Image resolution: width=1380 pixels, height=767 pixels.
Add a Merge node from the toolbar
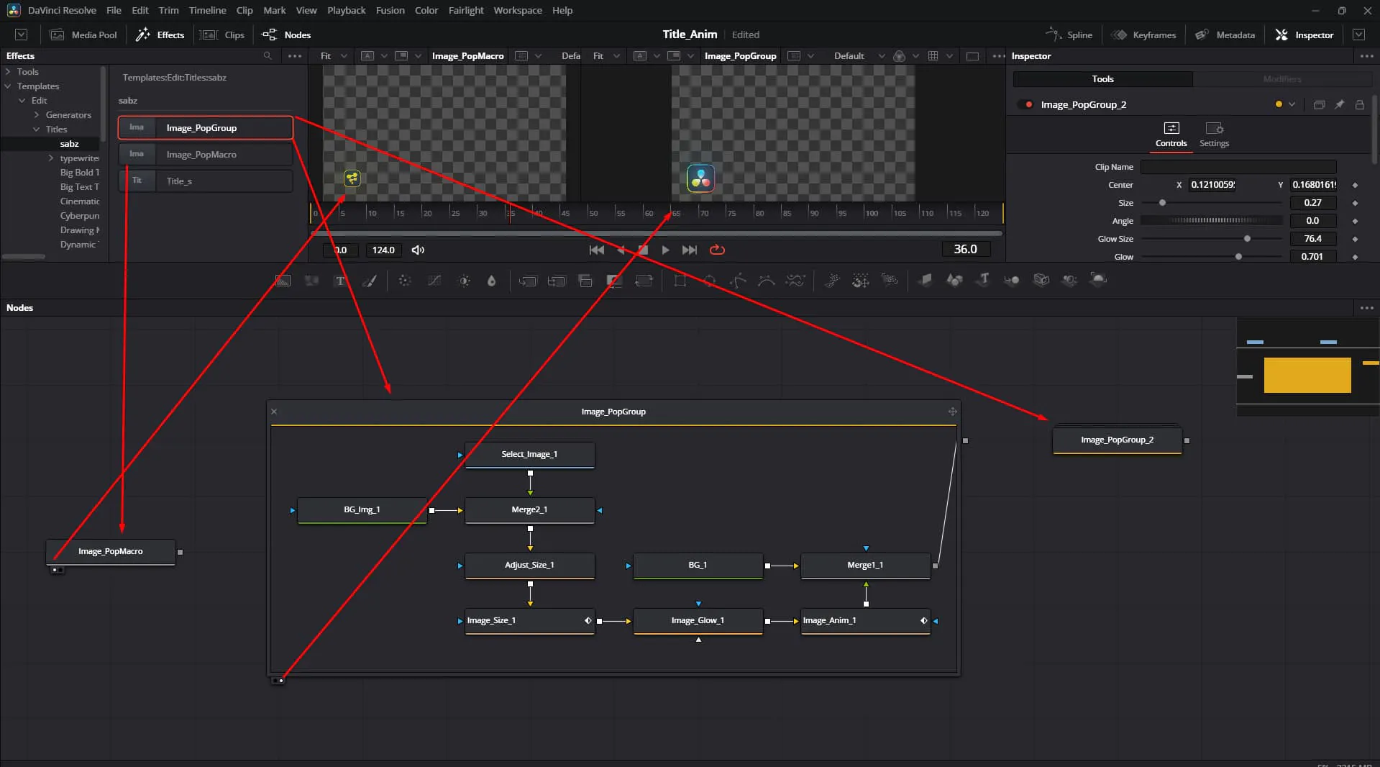[x=528, y=281]
